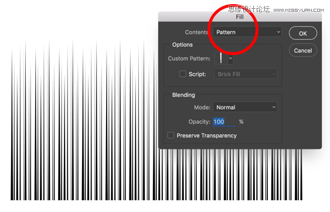Open the Contents dropdown showing Pattern
The height and width of the screenshot is (212, 330).
[247, 32]
